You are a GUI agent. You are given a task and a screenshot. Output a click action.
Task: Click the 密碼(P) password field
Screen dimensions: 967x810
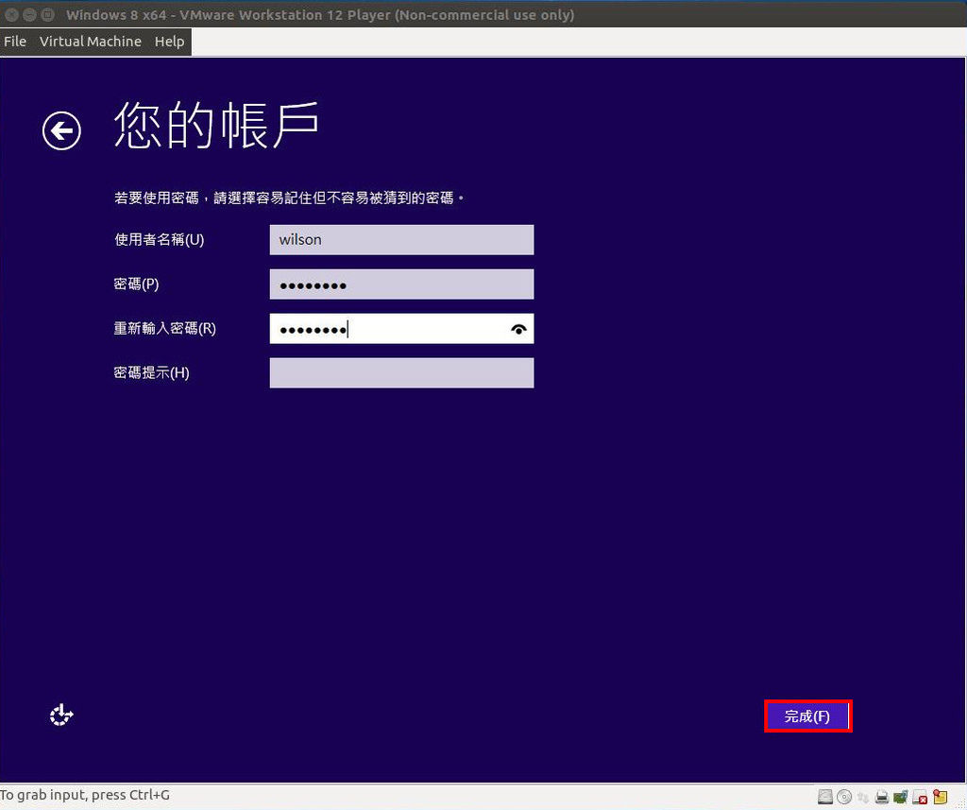click(x=400, y=284)
